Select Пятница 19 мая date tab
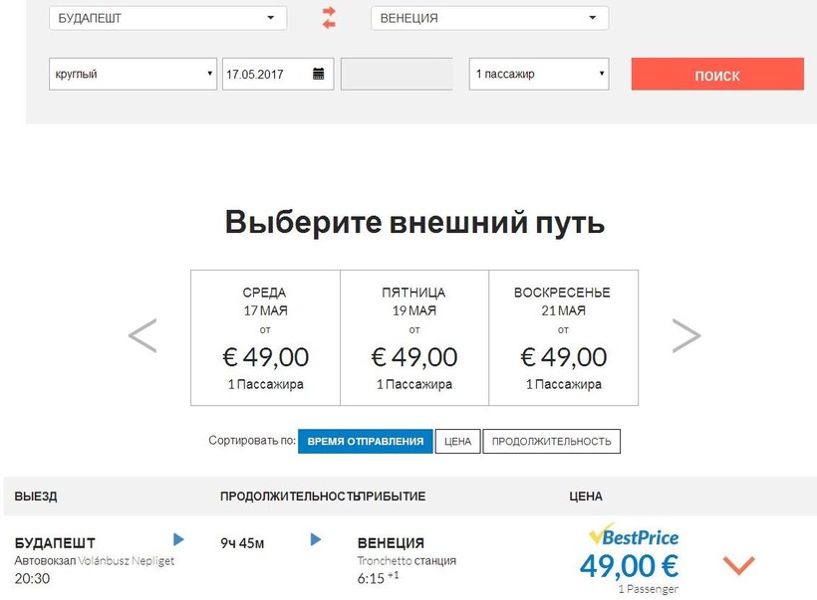 413,338
